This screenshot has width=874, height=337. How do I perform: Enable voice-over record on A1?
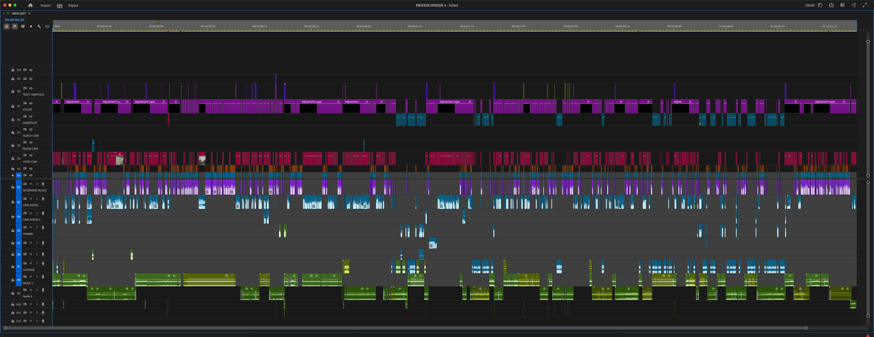43,185
